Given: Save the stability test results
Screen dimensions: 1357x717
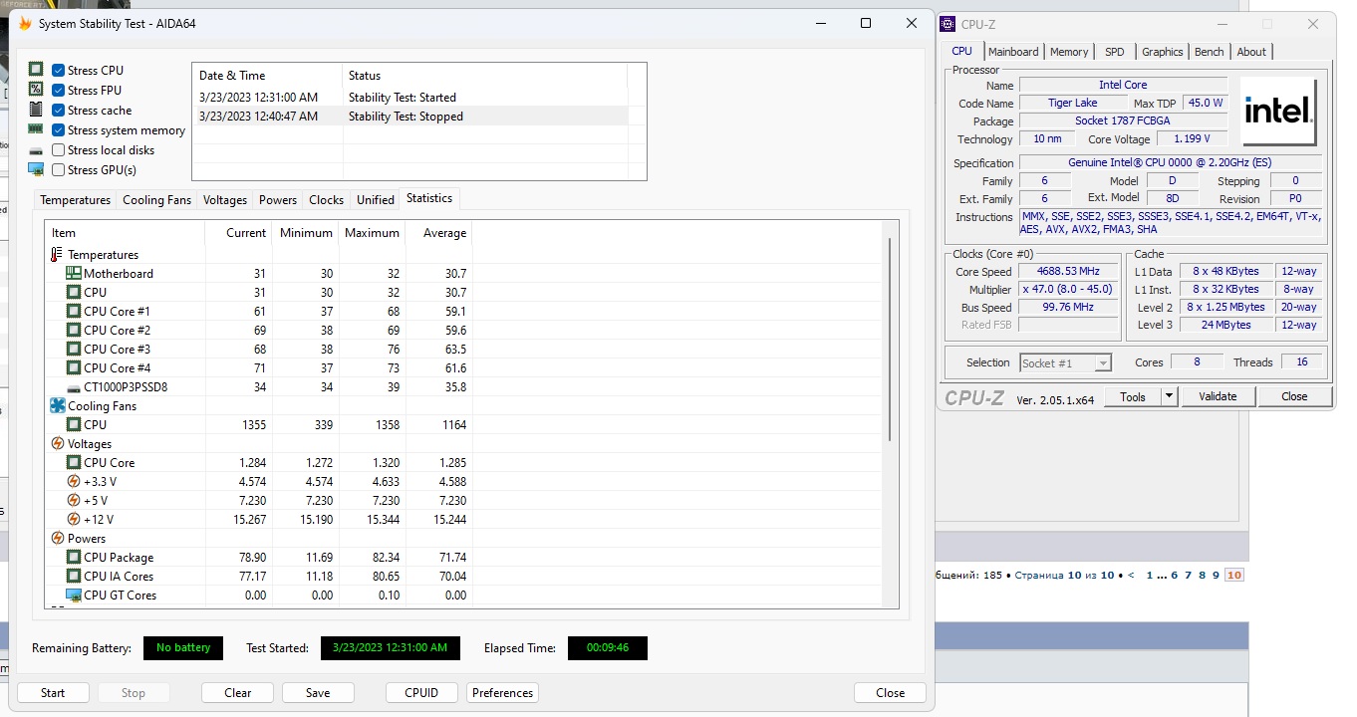Looking at the screenshot, I should tap(318, 693).
